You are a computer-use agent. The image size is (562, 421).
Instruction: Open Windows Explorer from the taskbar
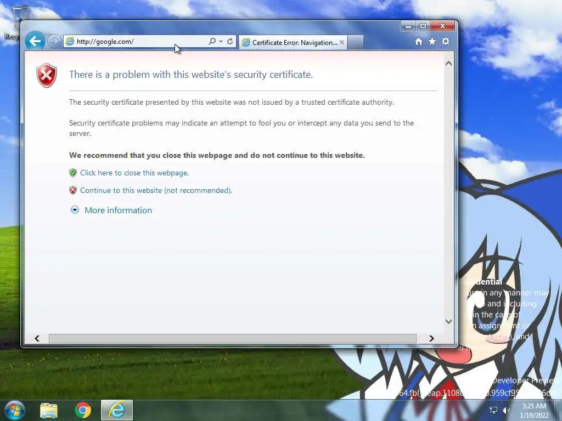(49, 410)
